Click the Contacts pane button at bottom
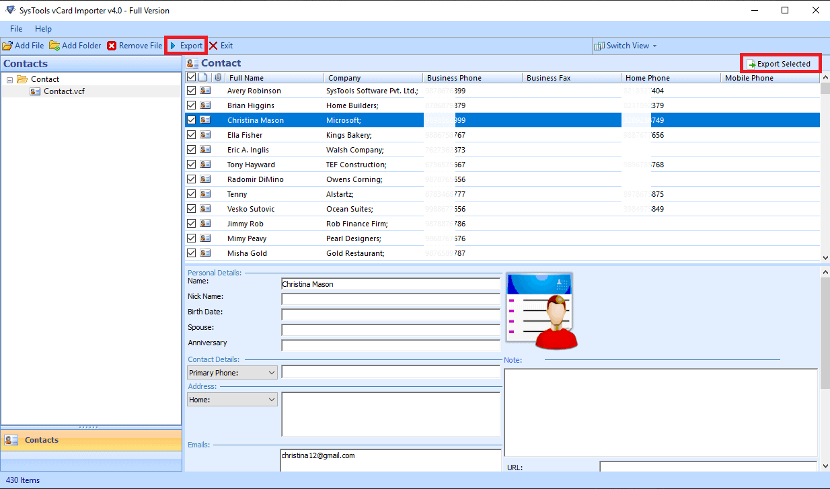The height and width of the screenshot is (489, 830). click(91, 440)
